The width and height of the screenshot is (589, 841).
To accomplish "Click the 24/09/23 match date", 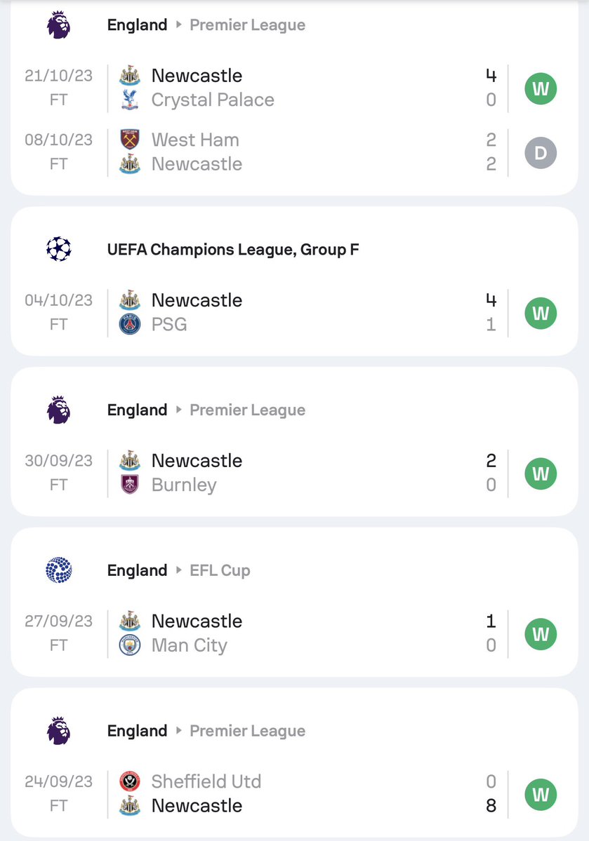I will point(58,781).
